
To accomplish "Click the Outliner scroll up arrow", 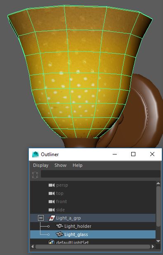I will click(158, 183).
